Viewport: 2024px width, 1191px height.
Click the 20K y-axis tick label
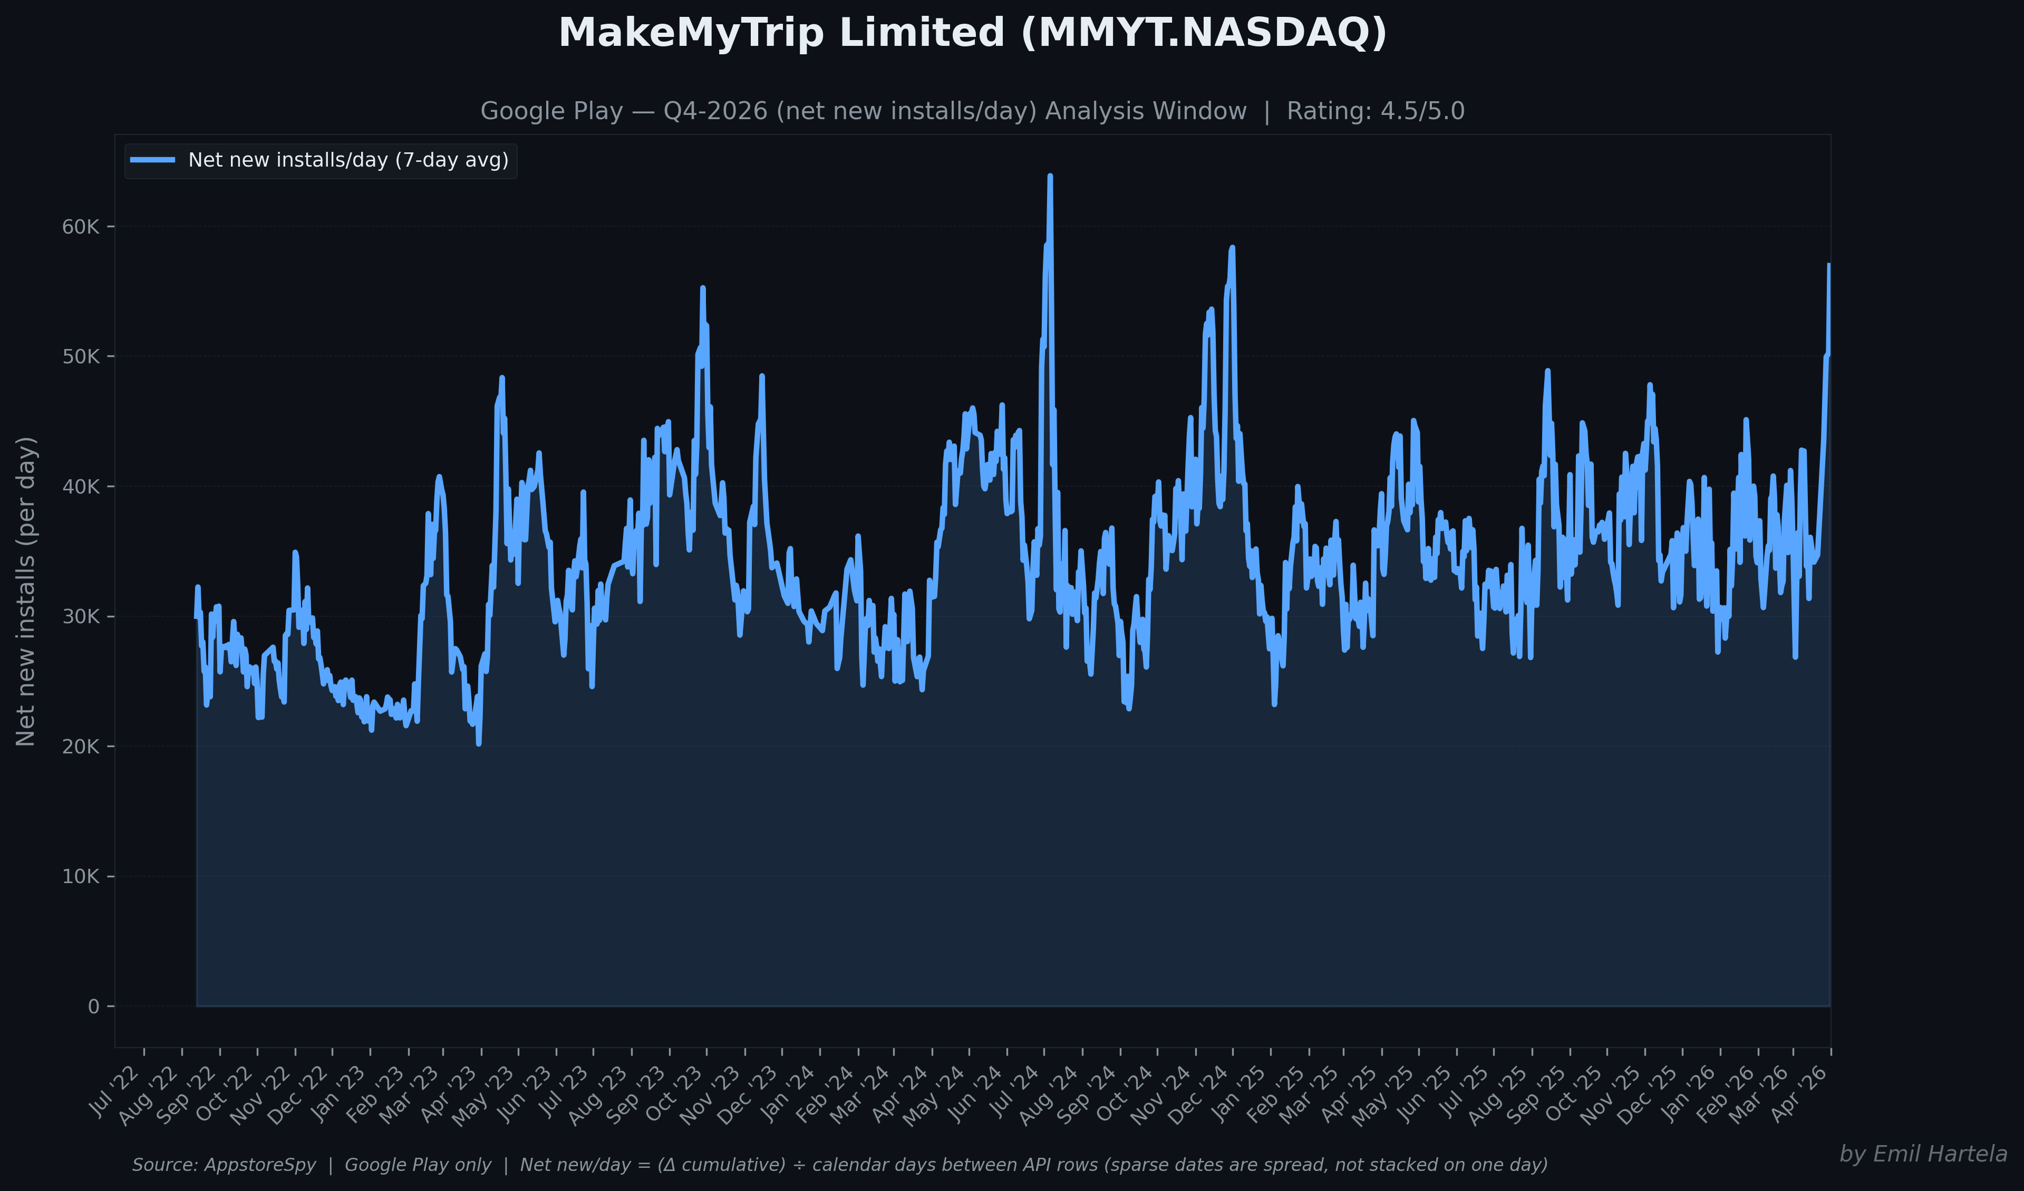(80, 747)
